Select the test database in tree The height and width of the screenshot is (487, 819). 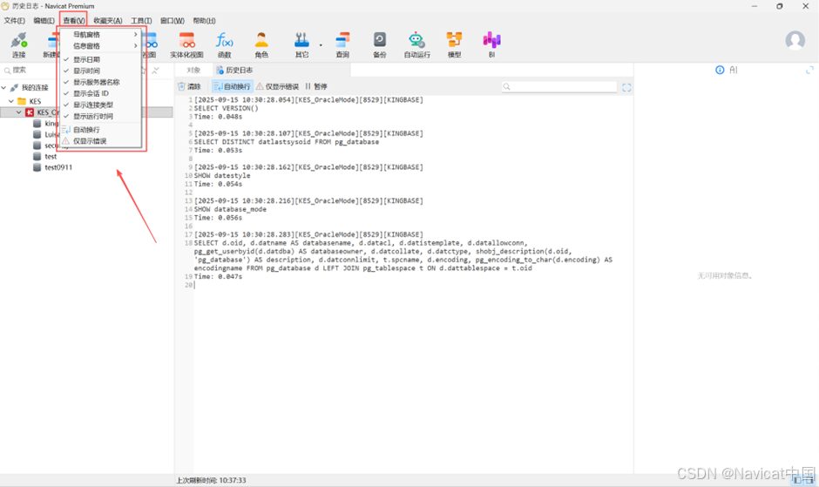point(51,156)
